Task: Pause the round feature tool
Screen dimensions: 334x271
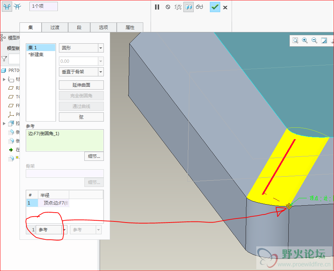Action: 157,7
